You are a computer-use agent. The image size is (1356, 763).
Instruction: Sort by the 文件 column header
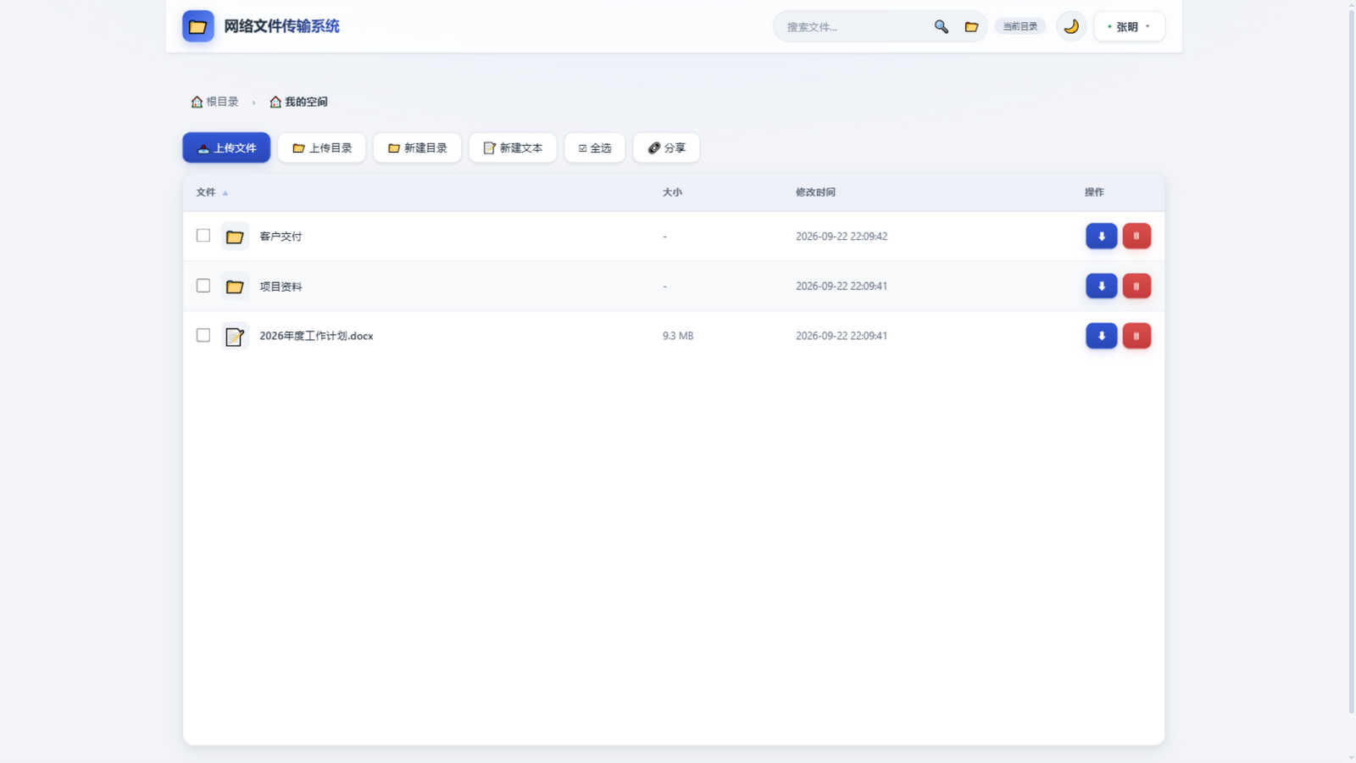(212, 192)
